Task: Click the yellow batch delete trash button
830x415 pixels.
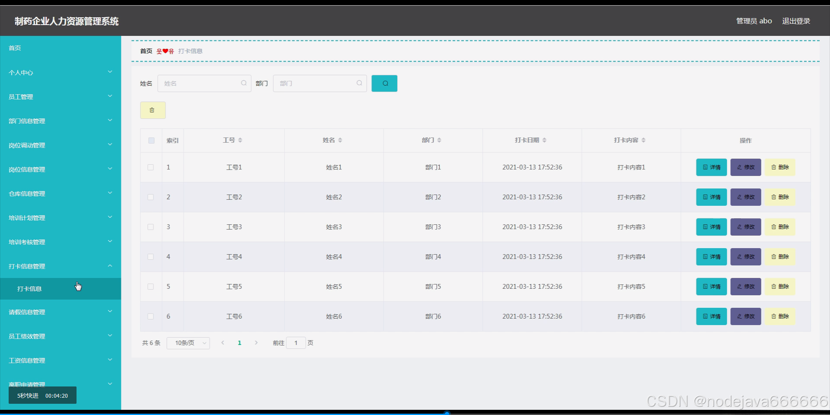Action: tap(153, 110)
